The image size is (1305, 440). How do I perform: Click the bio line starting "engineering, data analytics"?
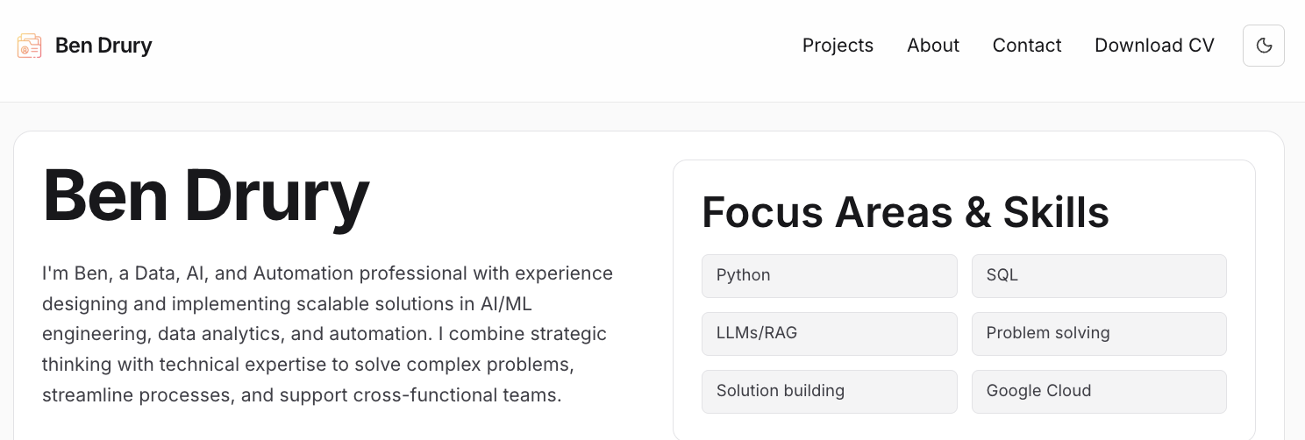pos(324,334)
